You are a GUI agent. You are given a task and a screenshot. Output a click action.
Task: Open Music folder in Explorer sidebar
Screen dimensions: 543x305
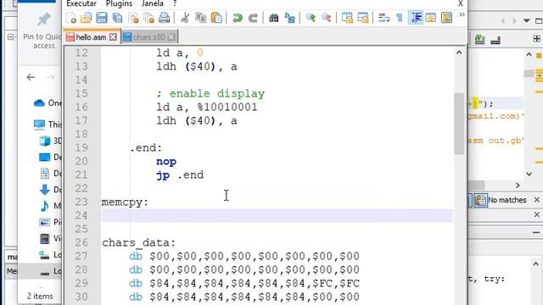[50, 206]
